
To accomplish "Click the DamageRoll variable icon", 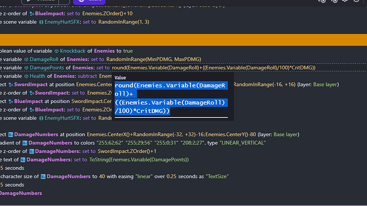I will click(27, 59).
